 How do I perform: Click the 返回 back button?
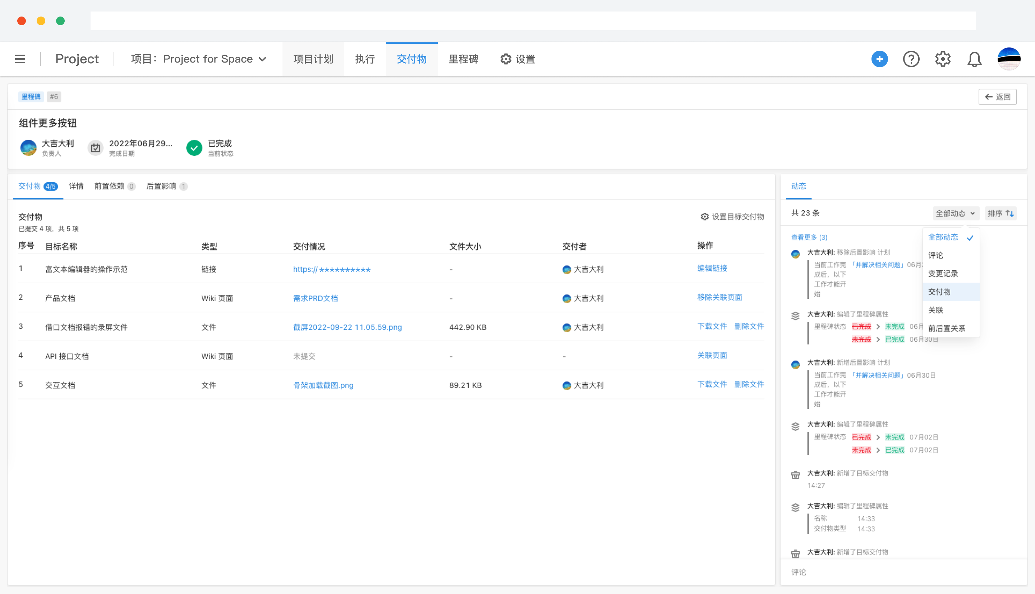click(997, 97)
